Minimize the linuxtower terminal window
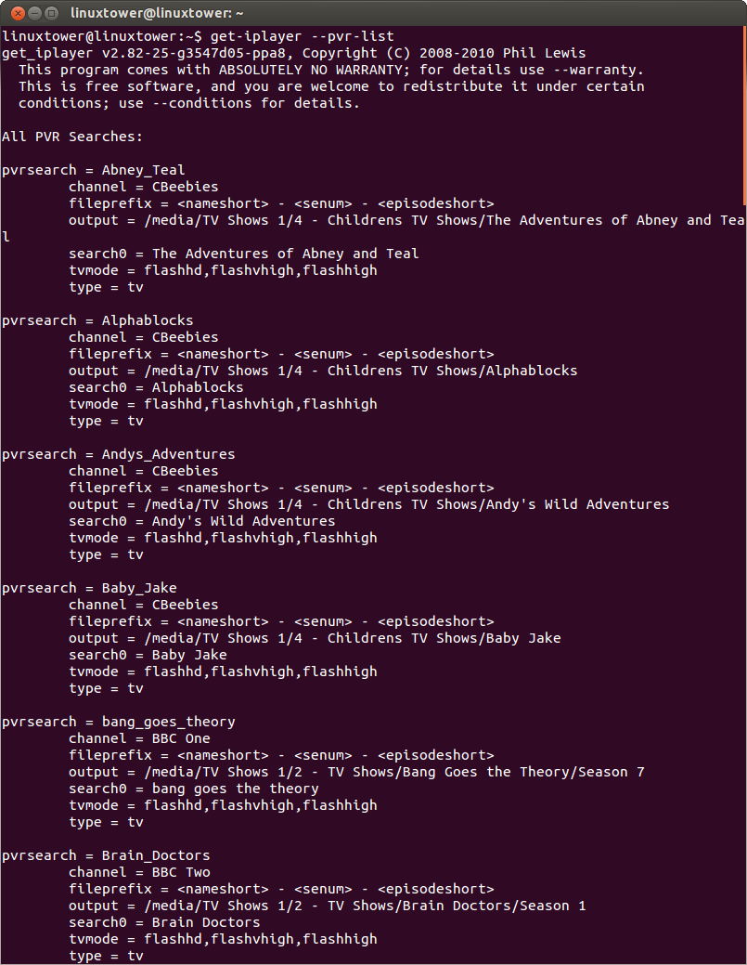Viewport: 747px width, 965px height. point(34,13)
